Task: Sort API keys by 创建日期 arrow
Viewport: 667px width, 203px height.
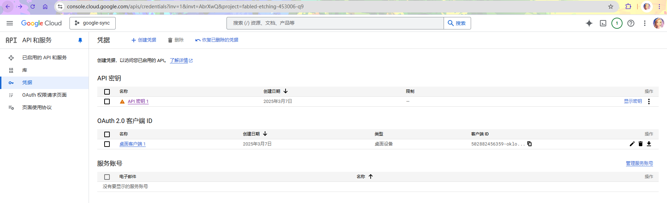Action: tap(286, 91)
